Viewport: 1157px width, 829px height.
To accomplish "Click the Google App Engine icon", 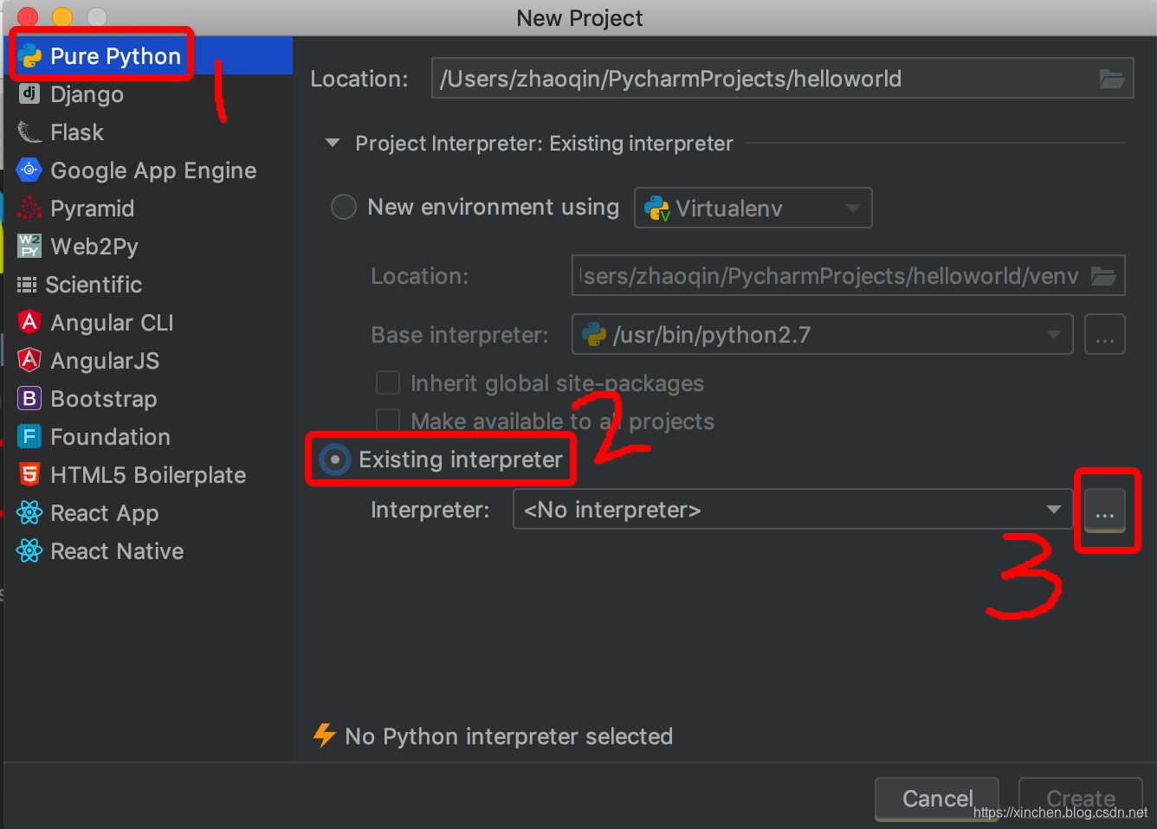I will (x=29, y=170).
